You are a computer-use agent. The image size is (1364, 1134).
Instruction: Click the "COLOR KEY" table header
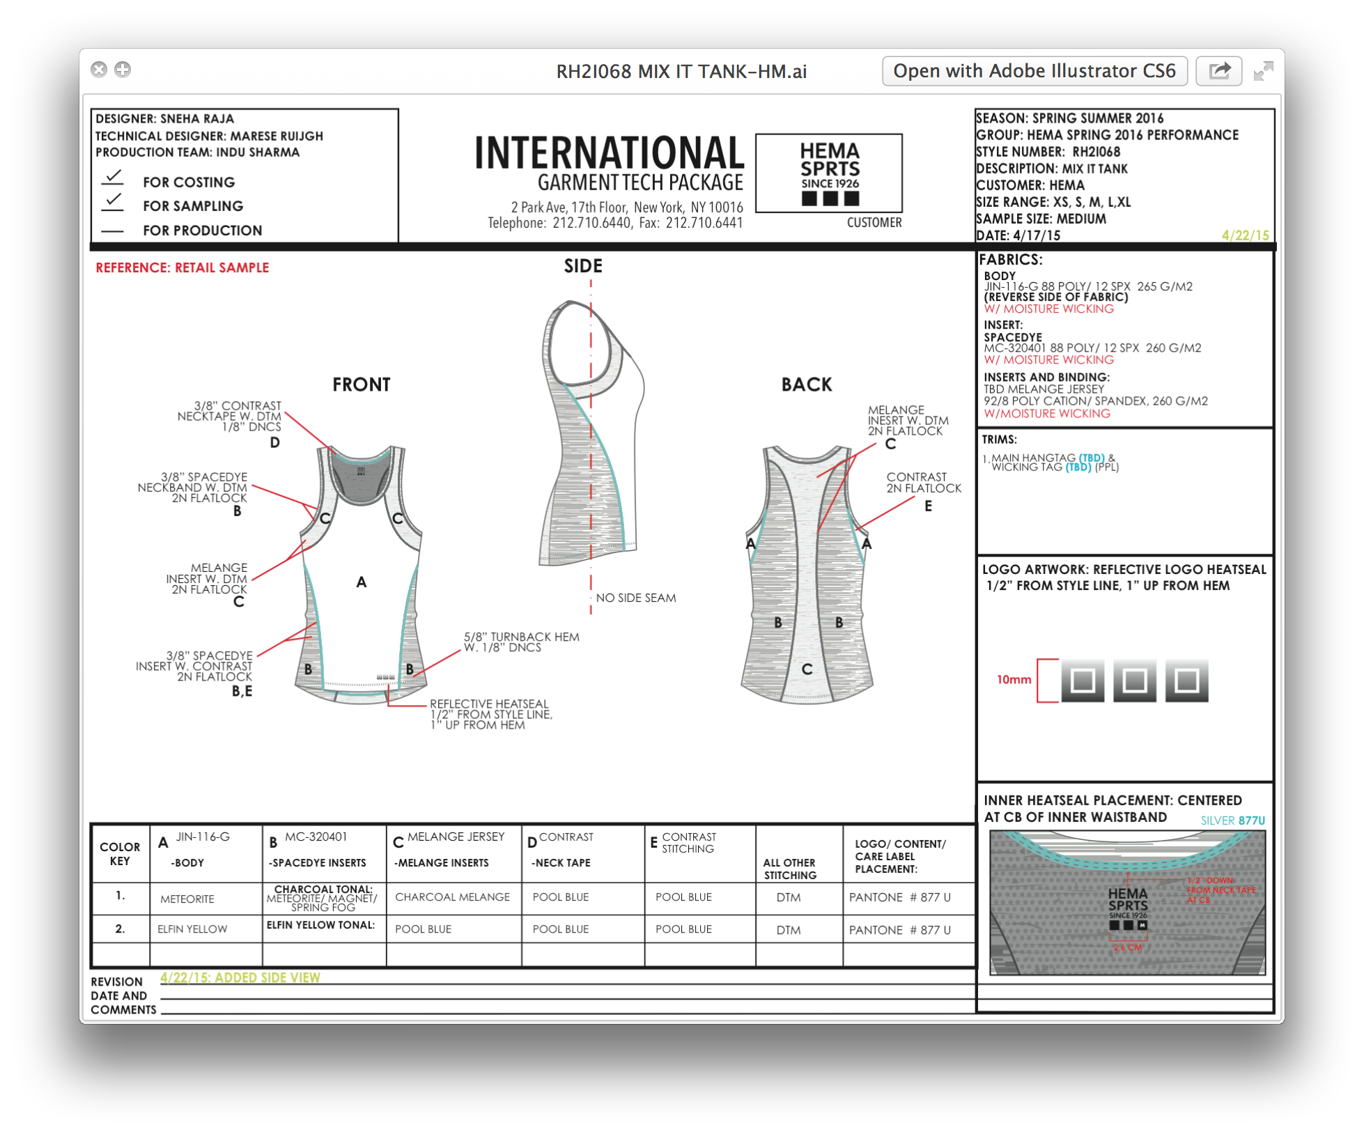(x=120, y=854)
